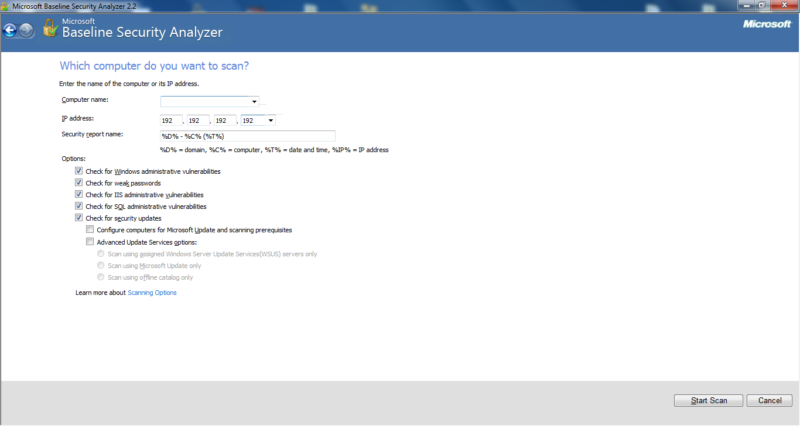Click the Forward arrow navigation icon
Viewport: 800px width, 426px height.
coord(26,30)
